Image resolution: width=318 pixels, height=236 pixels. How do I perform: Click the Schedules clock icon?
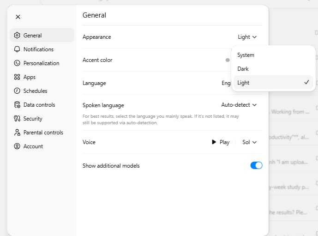click(17, 91)
